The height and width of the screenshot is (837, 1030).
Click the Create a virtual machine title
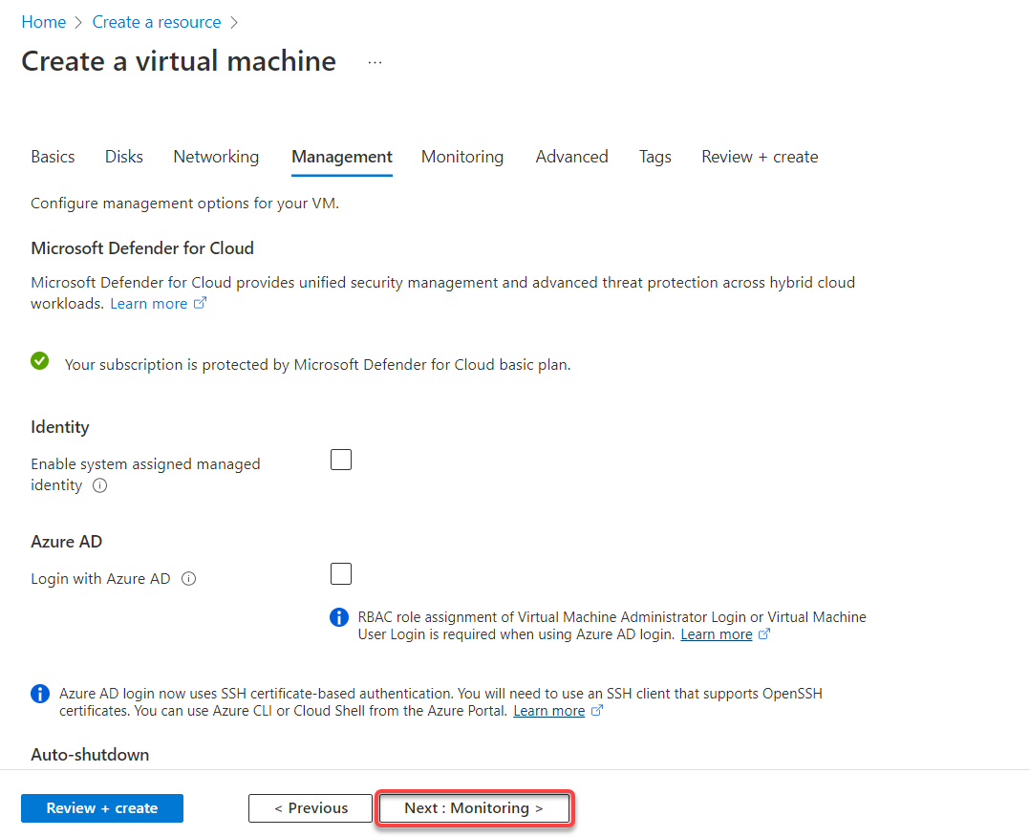click(x=179, y=61)
